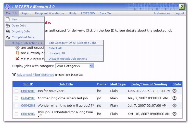
Task: Open Preferences from the menu bar
Action: coord(162,13)
